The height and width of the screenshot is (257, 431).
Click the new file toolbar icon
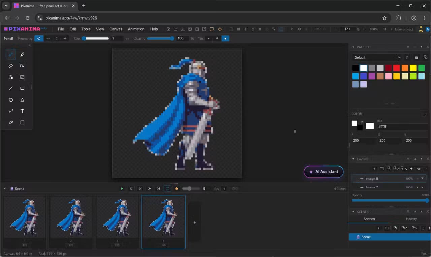click(168, 29)
